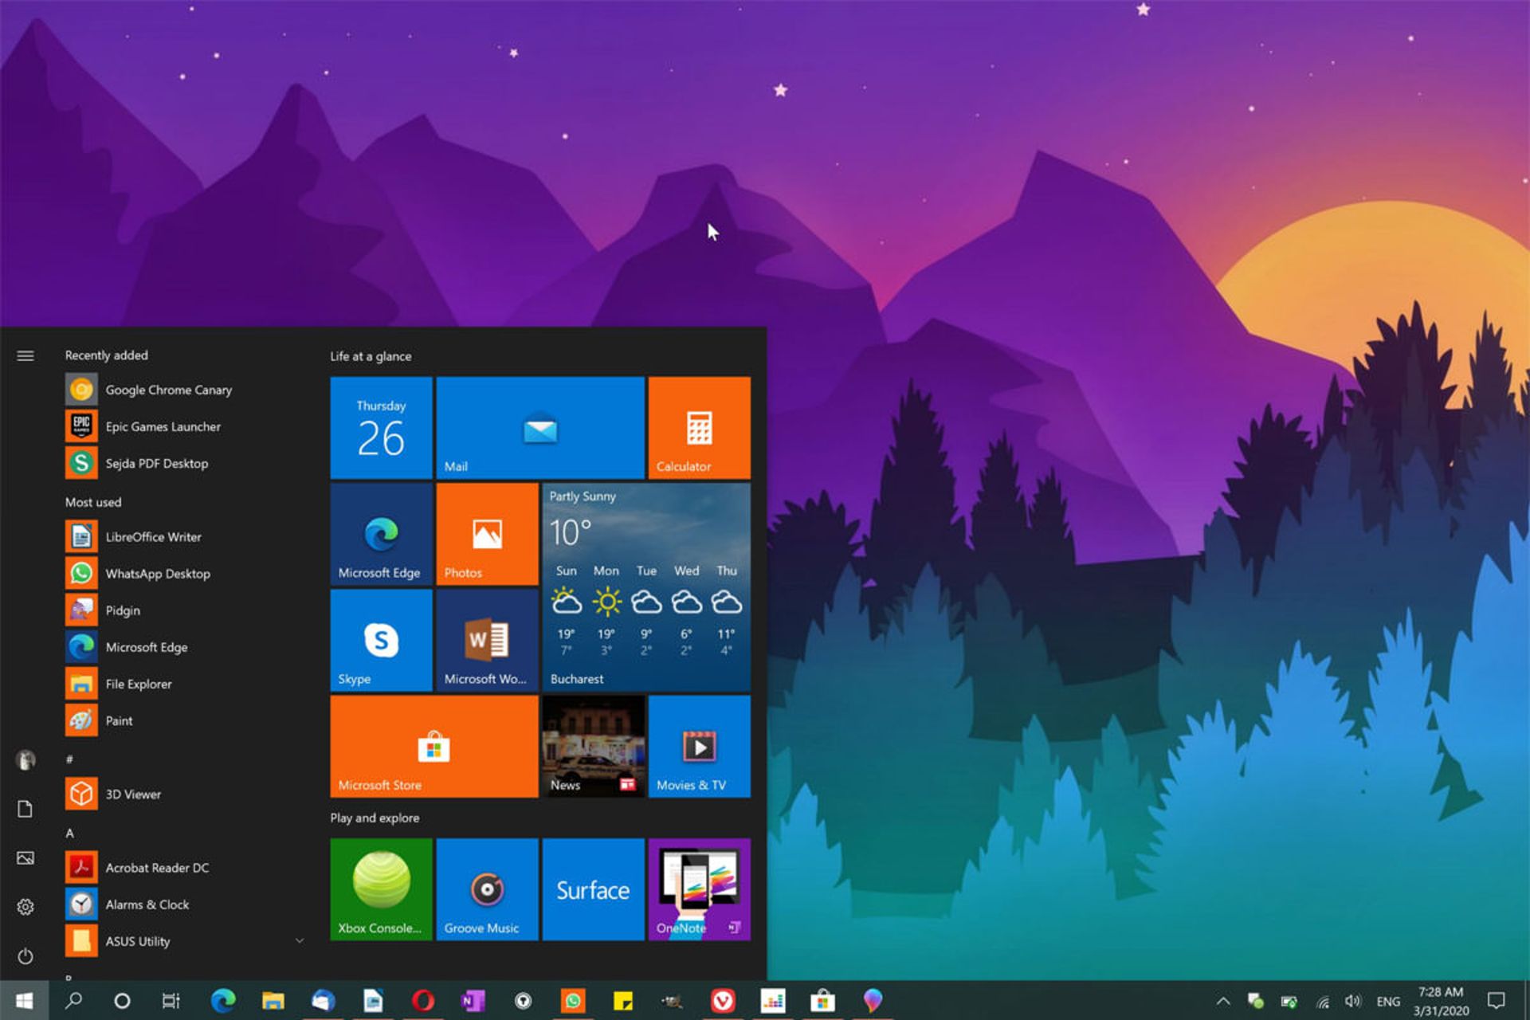
Task: Open the Xbox Console Companion tile
Action: (x=381, y=889)
